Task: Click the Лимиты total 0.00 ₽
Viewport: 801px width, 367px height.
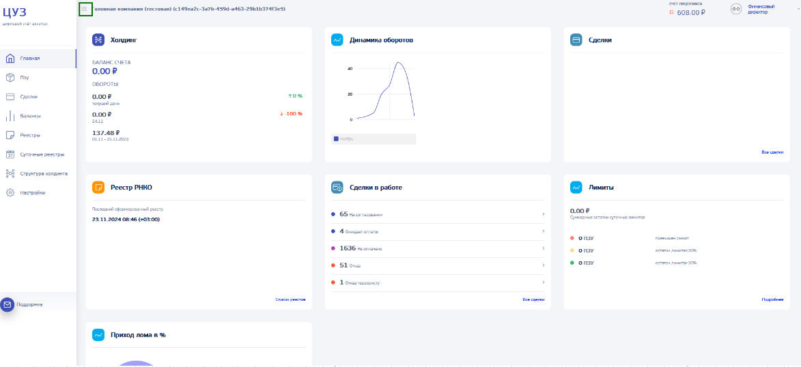Action: (580, 210)
